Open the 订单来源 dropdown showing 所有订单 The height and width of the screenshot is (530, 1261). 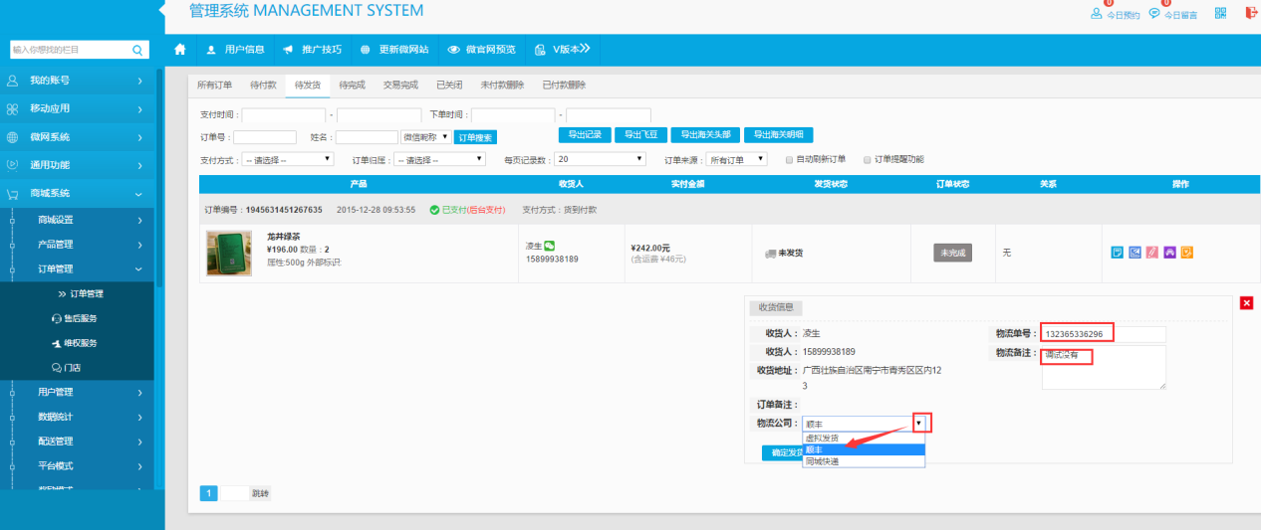pos(736,159)
